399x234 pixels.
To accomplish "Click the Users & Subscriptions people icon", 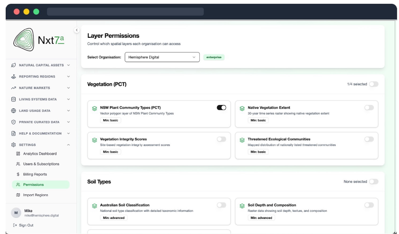I will click(18, 164).
